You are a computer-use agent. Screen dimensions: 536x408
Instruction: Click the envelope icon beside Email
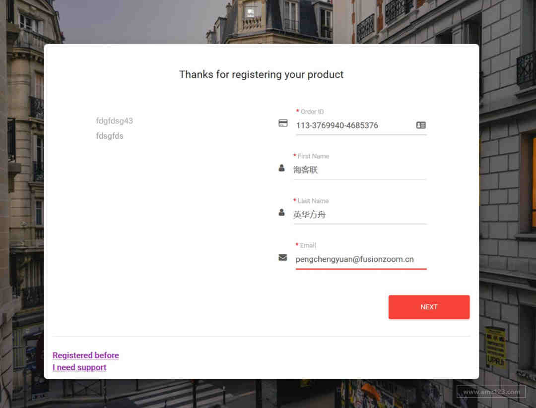click(x=283, y=257)
